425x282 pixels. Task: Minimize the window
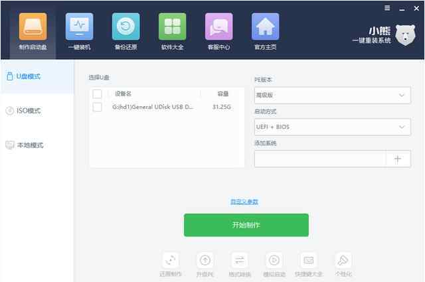pyautogui.click(x=402, y=9)
